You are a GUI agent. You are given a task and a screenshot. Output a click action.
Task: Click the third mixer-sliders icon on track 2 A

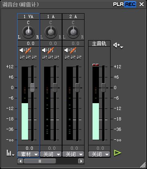(x=79, y=57)
